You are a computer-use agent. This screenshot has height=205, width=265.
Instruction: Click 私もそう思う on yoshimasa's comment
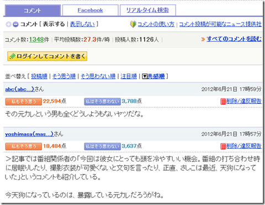click(x=24, y=146)
